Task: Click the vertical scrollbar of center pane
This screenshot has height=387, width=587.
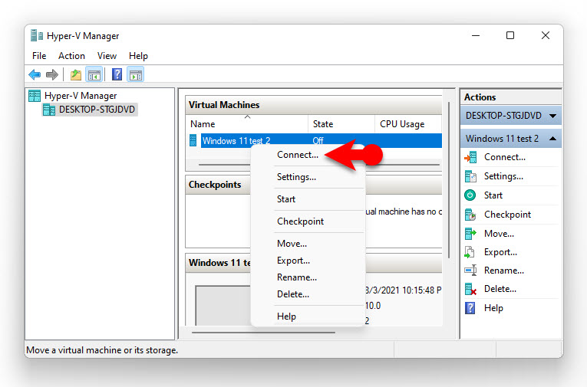Action: 448,180
